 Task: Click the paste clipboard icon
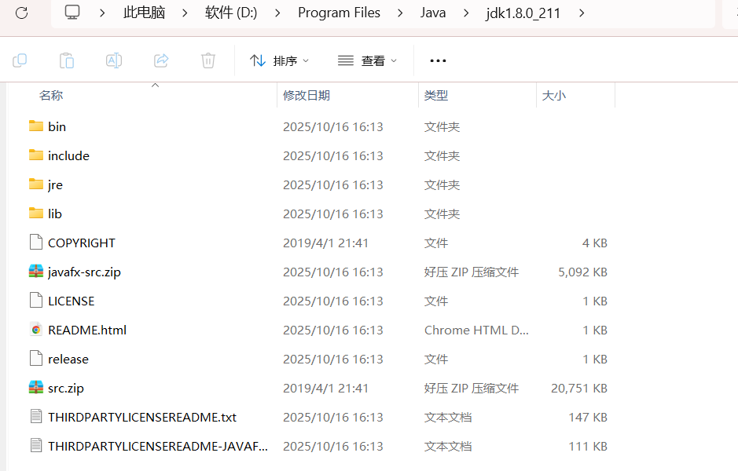67,60
